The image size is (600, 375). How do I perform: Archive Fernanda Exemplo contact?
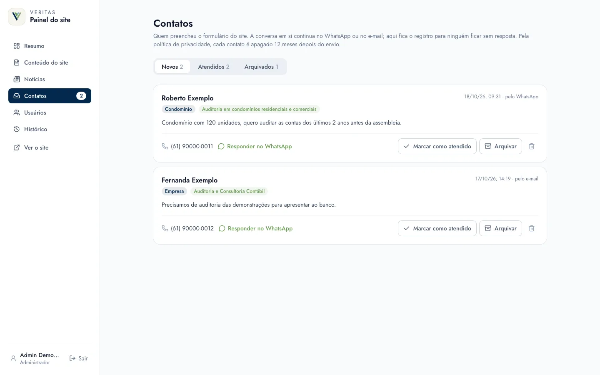coord(500,228)
